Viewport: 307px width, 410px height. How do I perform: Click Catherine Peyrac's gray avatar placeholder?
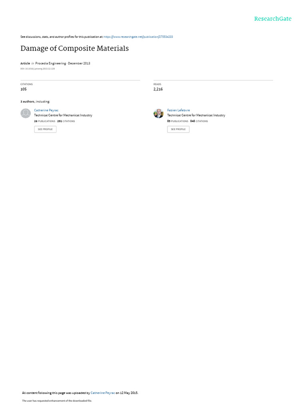pyautogui.click(x=26, y=113)
